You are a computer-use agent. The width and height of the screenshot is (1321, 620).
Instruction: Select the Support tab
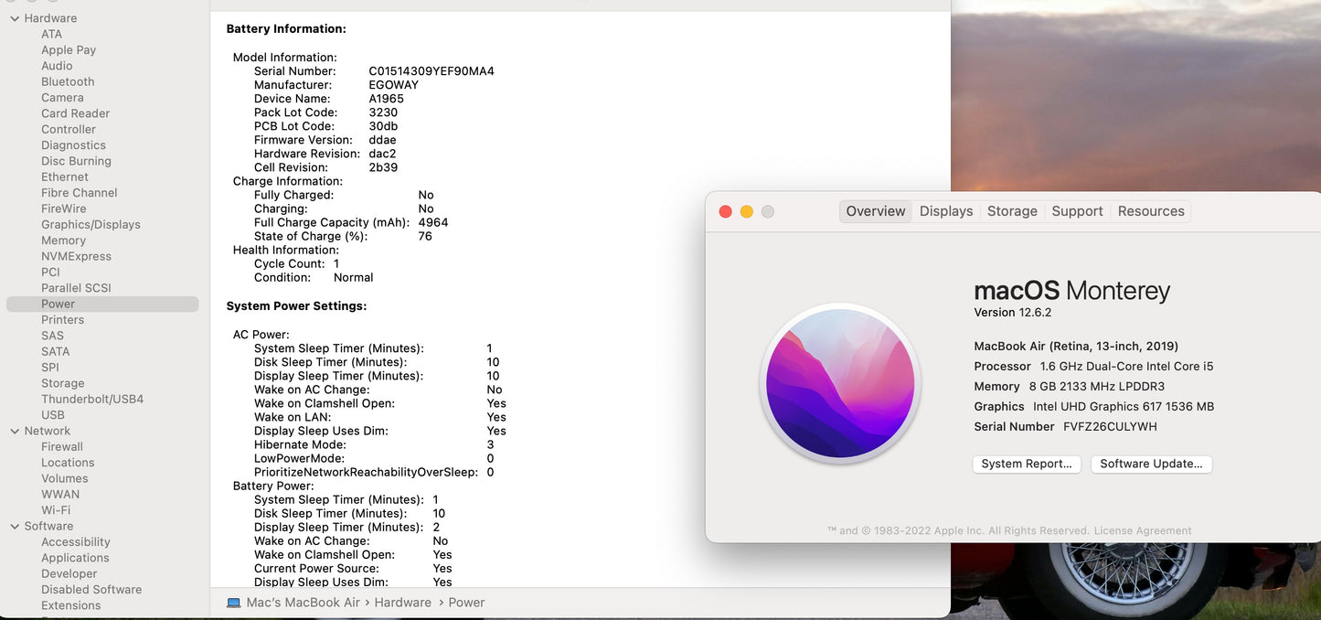(x=1077, y=211)
